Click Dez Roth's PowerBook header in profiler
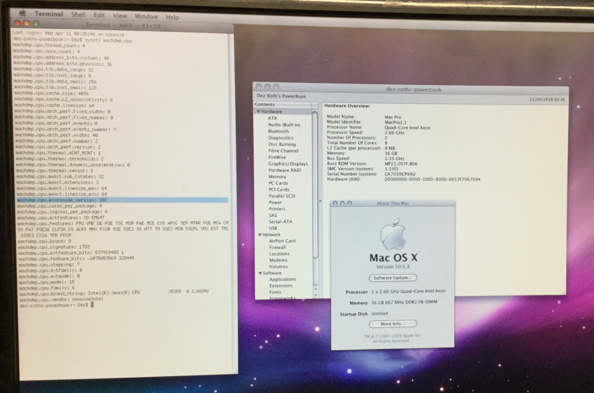594x393 pixels. coord(281,97)
